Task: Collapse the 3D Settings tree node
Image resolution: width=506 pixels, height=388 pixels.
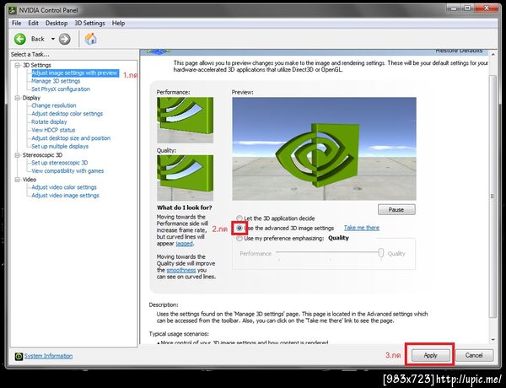Action: (x=18, y=65)
